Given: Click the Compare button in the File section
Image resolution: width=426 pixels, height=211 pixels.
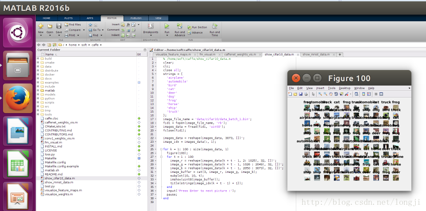Looking at the screenshot, I should [x=73, y=30].
